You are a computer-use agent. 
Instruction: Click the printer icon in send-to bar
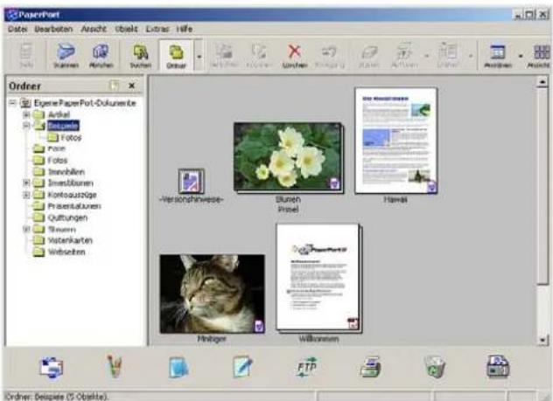370,367
